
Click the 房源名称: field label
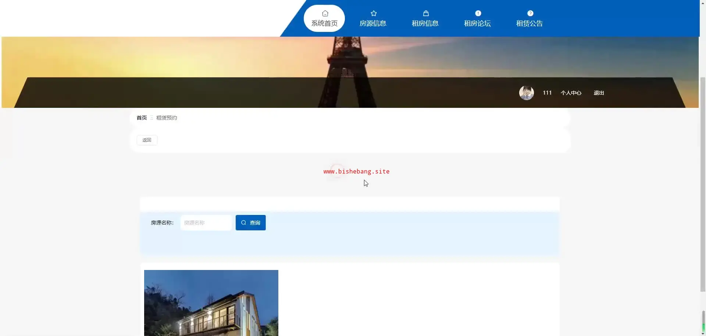click(x=162, y=223)
